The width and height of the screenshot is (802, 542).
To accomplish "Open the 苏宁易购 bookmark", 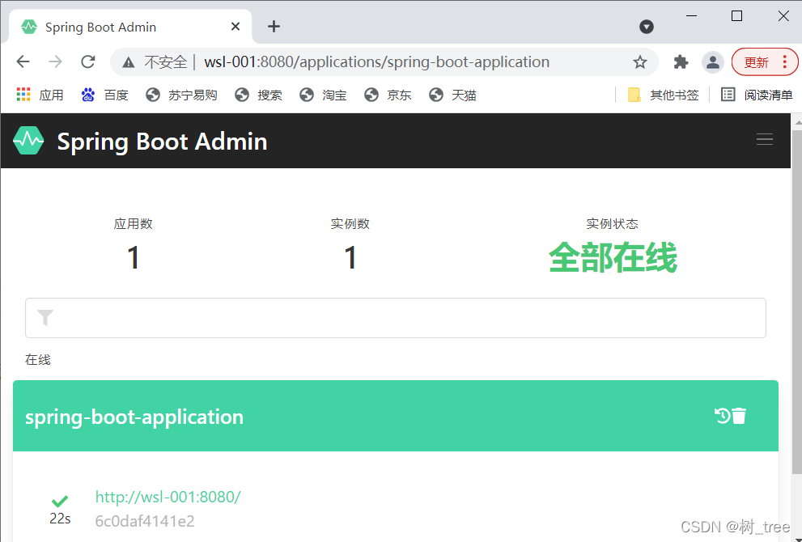I will point(181,95).
